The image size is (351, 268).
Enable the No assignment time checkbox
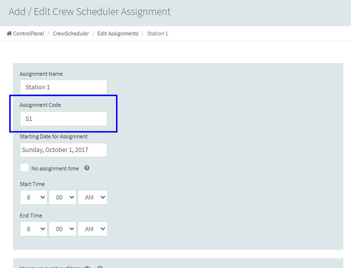[x=24, y=167]
